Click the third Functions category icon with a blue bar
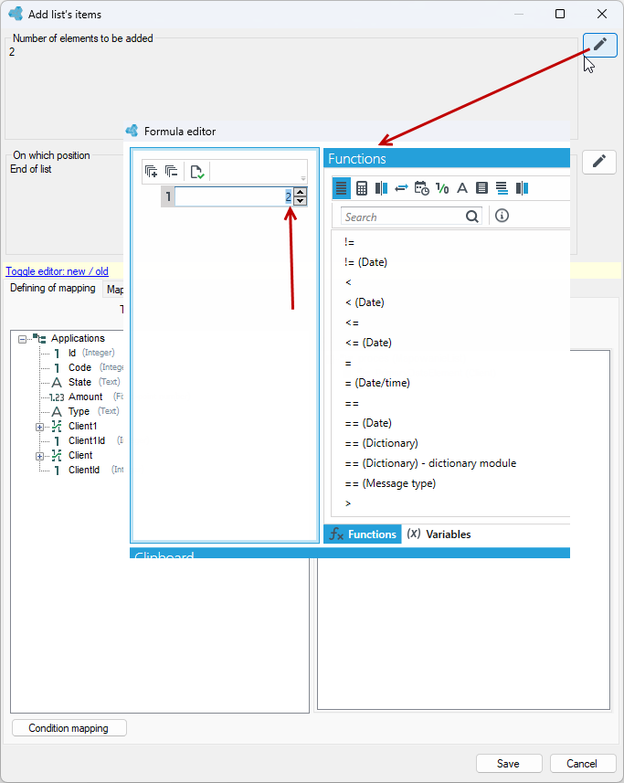 click(x=381, y=188)
